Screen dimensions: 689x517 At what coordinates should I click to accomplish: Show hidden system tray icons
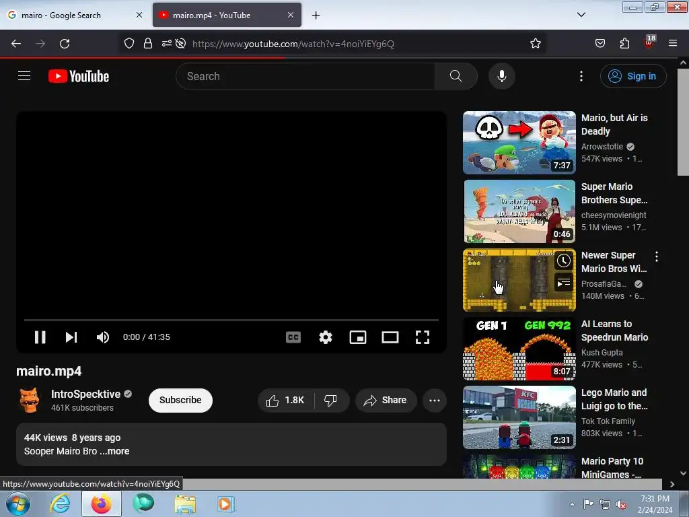(572, 504)
